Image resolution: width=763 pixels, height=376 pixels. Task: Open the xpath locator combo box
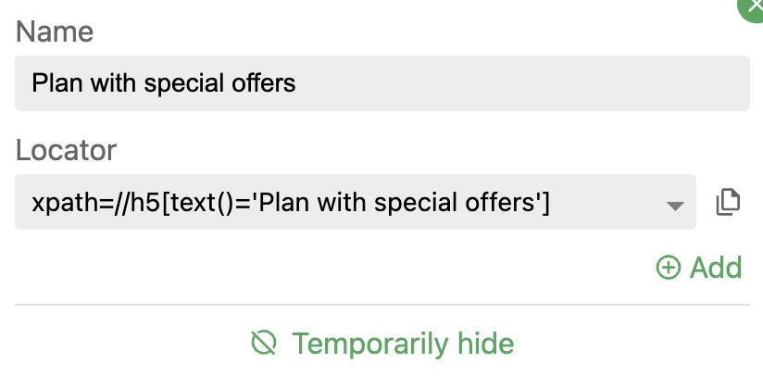(x=356, y=202)
